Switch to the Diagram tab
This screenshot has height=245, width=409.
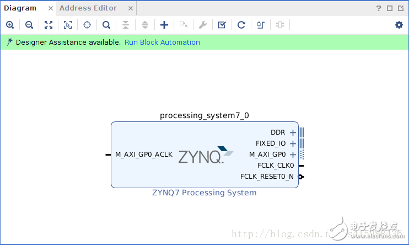pyautogui.click(x=20, y=8)
